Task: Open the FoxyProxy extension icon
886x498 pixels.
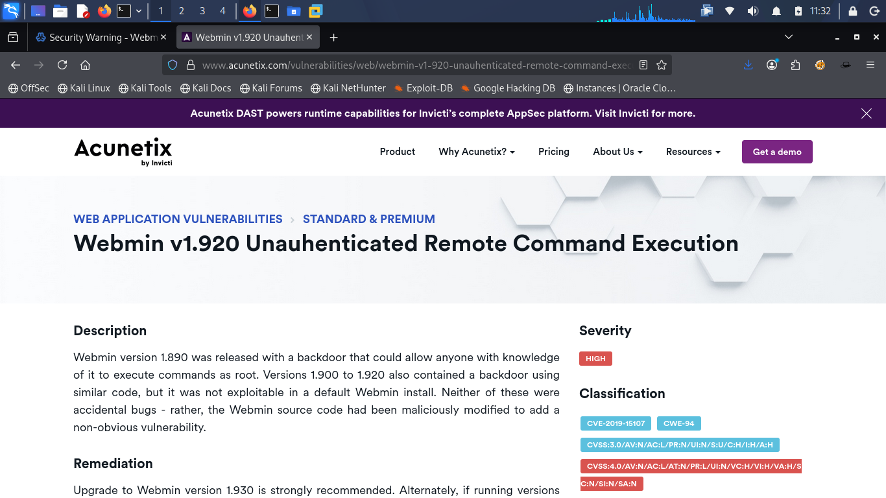Action: (820, 65)
